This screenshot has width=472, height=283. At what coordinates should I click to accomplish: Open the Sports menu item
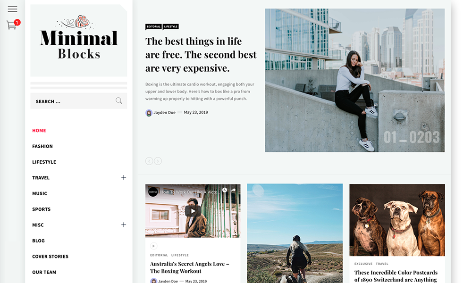pyautogui.click(x=41, y=209)
